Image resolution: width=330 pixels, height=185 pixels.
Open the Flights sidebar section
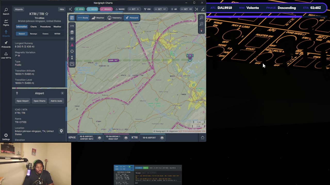click(6, 23)
